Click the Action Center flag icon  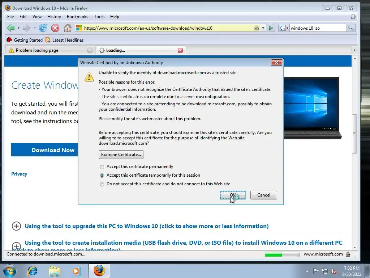tap(316, 271)
